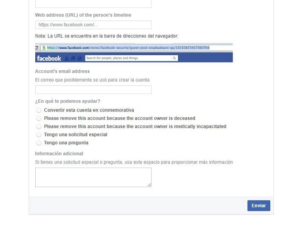
Task: Click the messages icon in blue bar
Action: pos(73,58)
